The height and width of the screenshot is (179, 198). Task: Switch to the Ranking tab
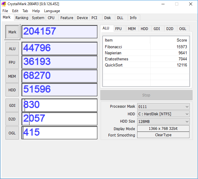tap(22, 18)
